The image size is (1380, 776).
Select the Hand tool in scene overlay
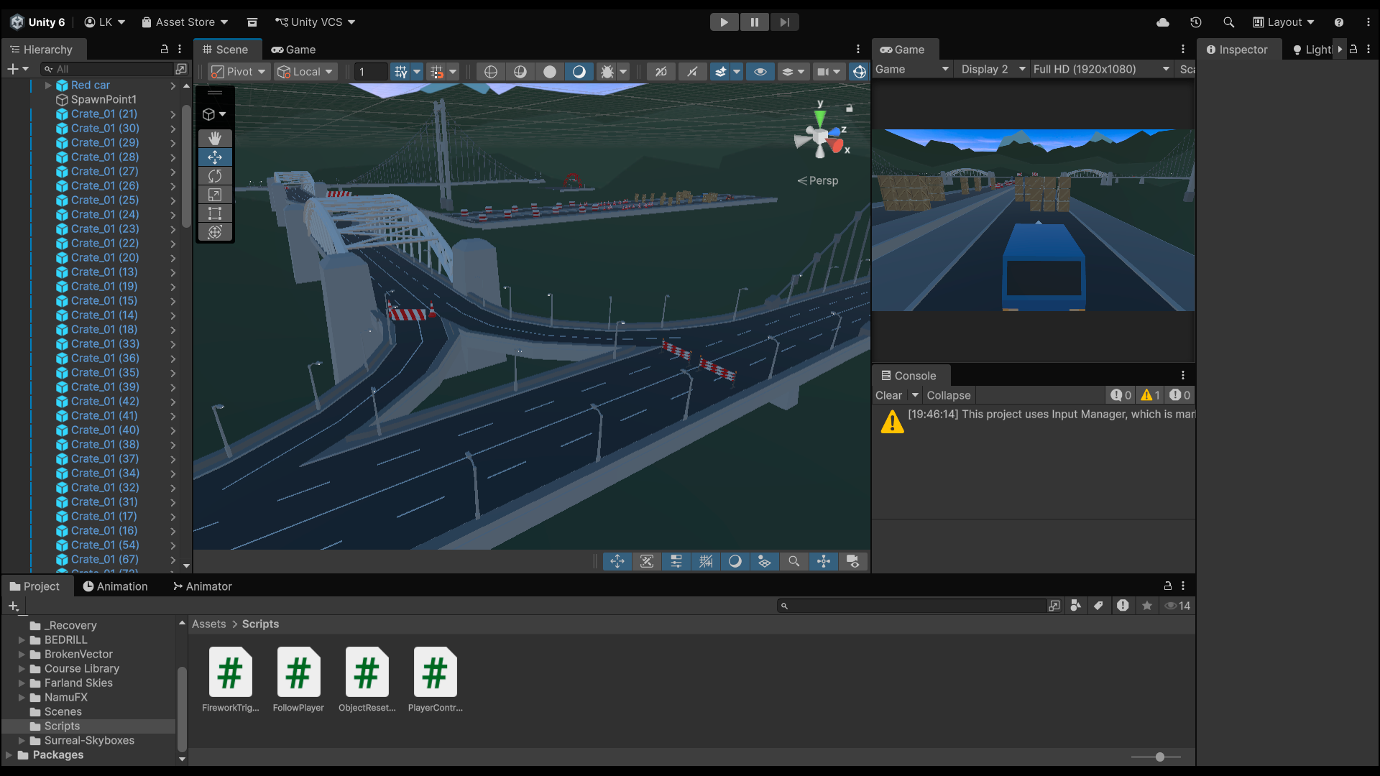point(215,138)
